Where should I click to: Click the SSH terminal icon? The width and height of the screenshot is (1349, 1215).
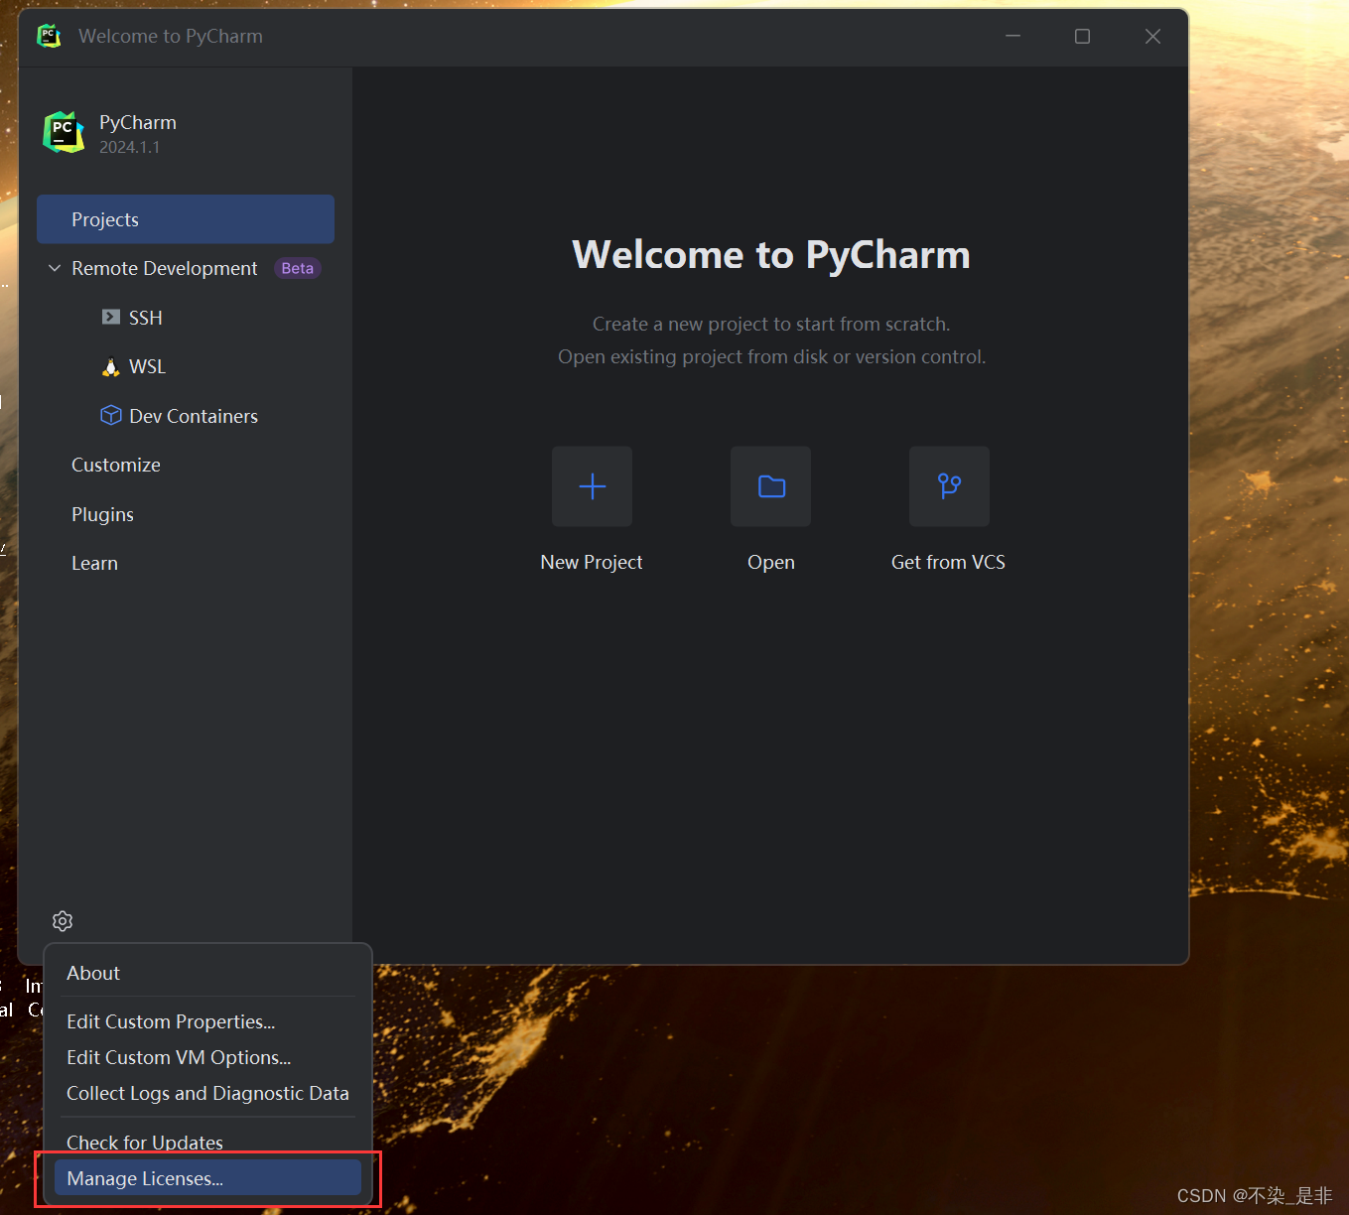(111, 317)
